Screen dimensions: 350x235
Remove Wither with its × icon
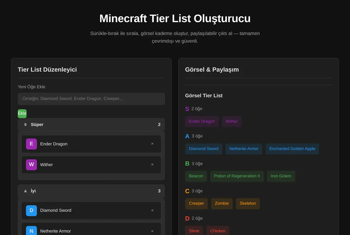tap(152, 164)
